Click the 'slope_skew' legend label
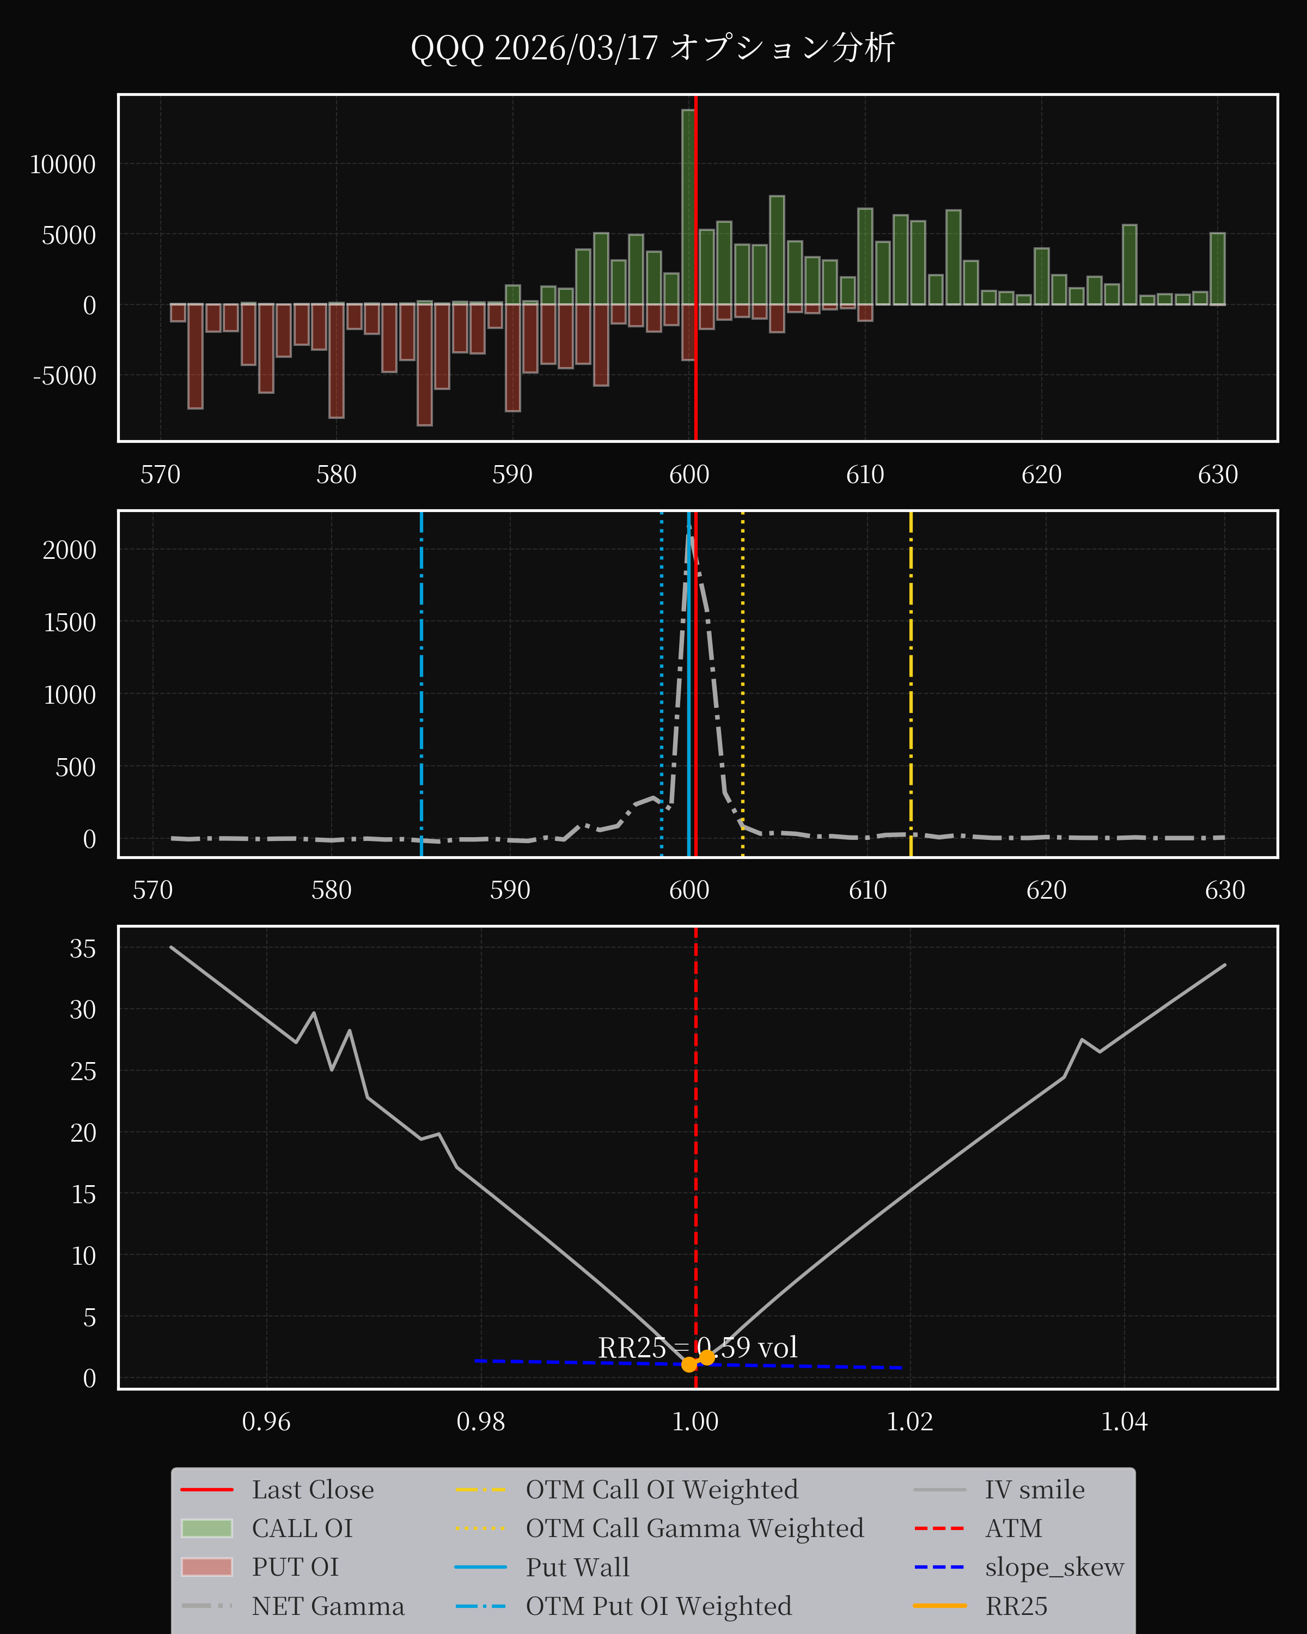The height and width of the screenshot is (1634, 1307). pos(1055,1568)
